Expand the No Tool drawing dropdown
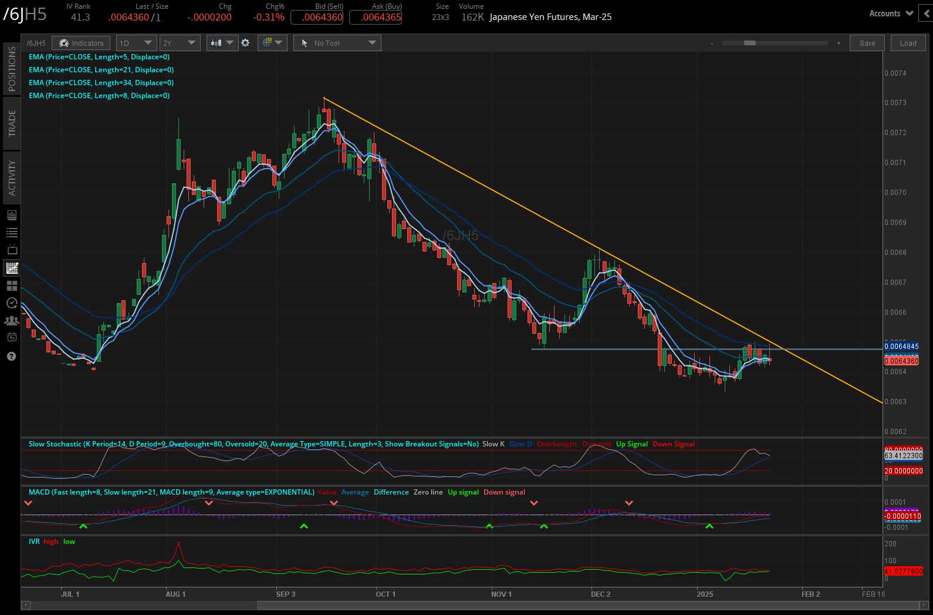The height and width of the screenshot is (615, 933). (337, 43)
